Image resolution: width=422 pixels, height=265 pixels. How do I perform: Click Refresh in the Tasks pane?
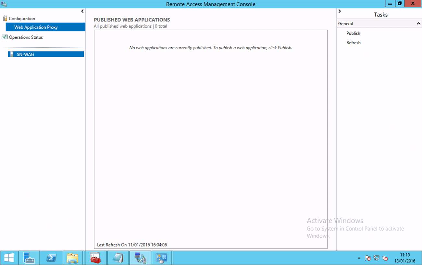(x=354, y=43)
